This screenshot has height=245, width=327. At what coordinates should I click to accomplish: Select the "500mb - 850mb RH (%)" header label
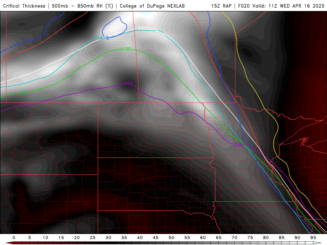click(83, 6)
